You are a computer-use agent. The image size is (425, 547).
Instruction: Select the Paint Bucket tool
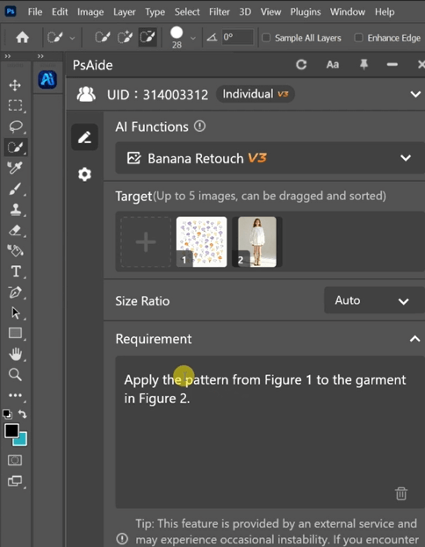(15, 250)
